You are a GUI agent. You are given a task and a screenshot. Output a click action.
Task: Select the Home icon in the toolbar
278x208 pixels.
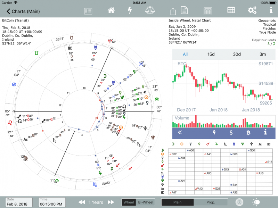coord(111,11)
